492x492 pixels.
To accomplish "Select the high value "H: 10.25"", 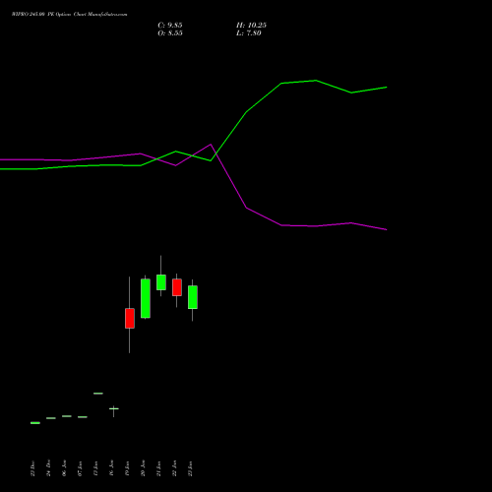I will coord(251,26).
